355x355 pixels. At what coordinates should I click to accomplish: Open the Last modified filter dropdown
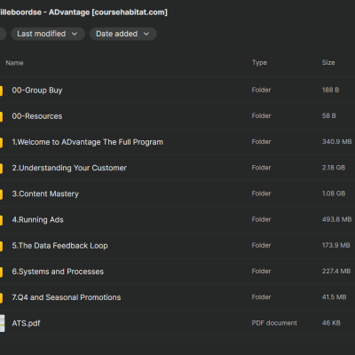click(x=48, y=34)
